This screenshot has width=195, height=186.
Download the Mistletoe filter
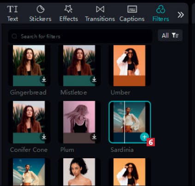[94, 79]
